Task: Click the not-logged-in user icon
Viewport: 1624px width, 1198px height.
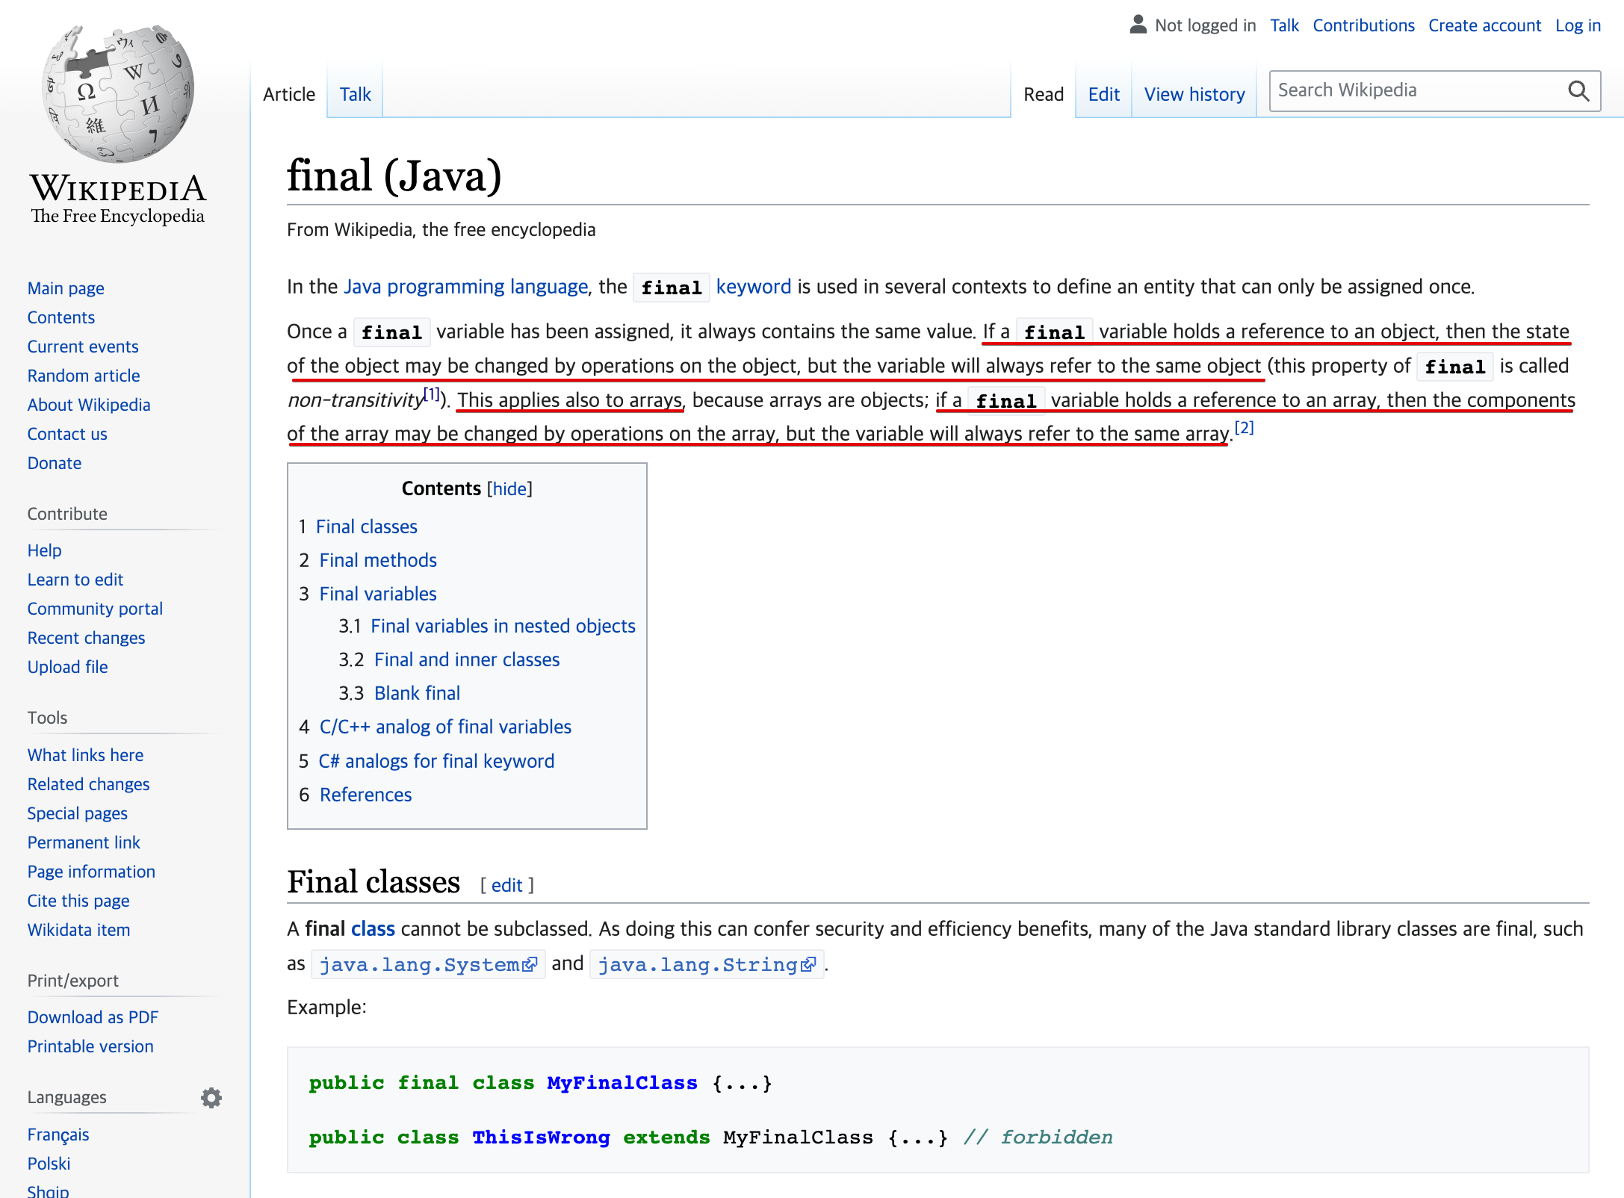Action: click(x=1138, y=25)
